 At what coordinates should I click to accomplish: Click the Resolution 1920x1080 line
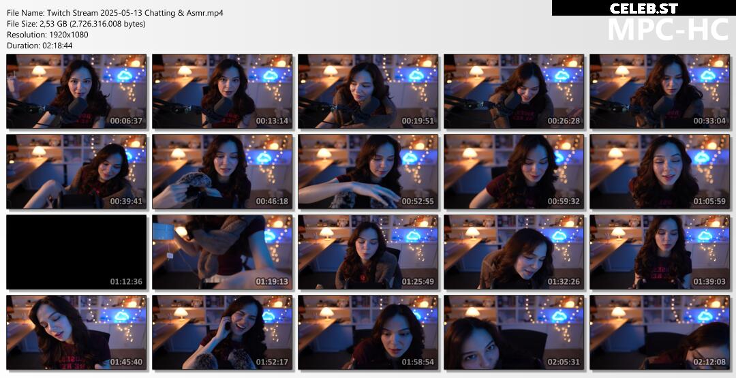48,35
